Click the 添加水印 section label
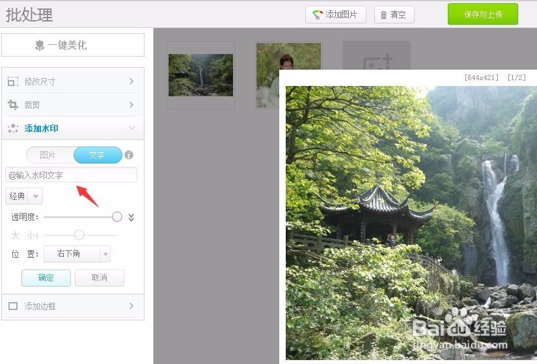 (41, 128)
